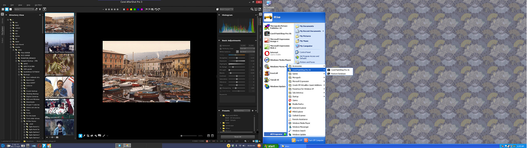Click the magnifier search icon in AfterShot
The height and width of the screenshot is (148, 527).
252,9
